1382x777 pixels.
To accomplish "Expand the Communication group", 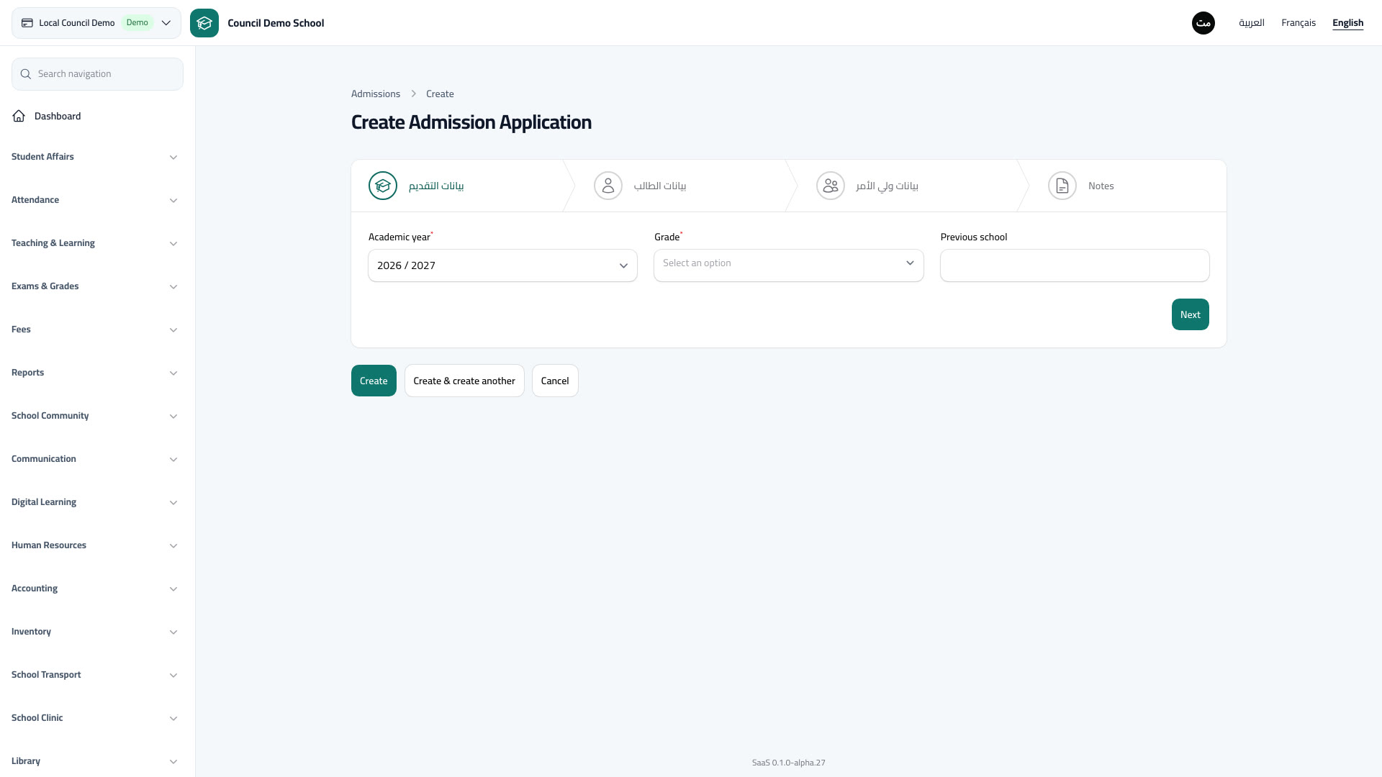I will pyautogui.click(x=94, y=459).
